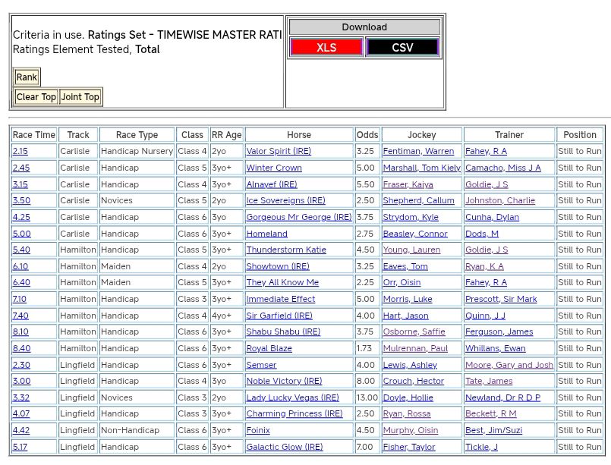Click the Odds column header

[367, 135]
